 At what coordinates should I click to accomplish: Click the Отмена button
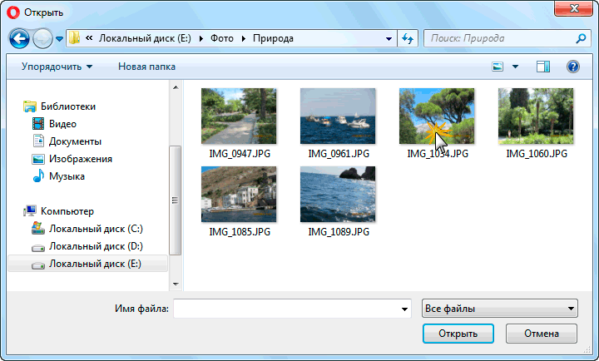pos(542,334)
